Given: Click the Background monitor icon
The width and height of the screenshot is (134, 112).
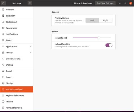Looking at the screenshot, I should [x=3, y=22].
